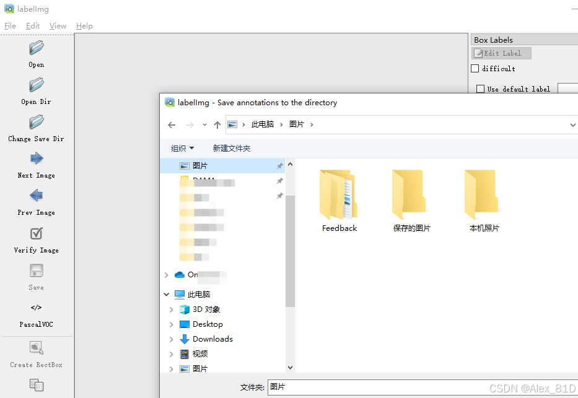The height and width of the screenshot is (398, 578).
Task: Select the 保存的图片 folder
Action: pyautogui.click(x=411, y=201)
